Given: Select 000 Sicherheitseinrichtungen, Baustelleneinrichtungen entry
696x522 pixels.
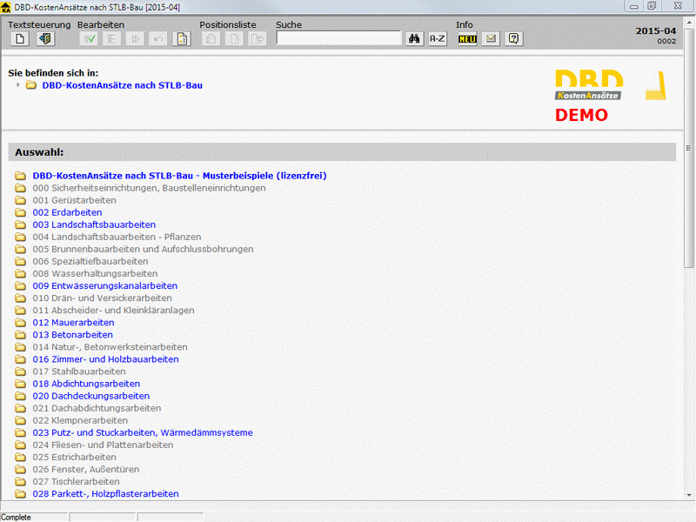Looking at the screenshot, I should point(149,188).
